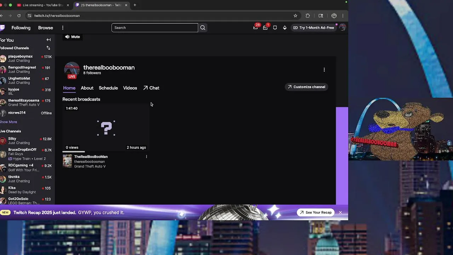Open the notifications inbox icon
This screenshot has width=453, height=255.
coord(265,28)
